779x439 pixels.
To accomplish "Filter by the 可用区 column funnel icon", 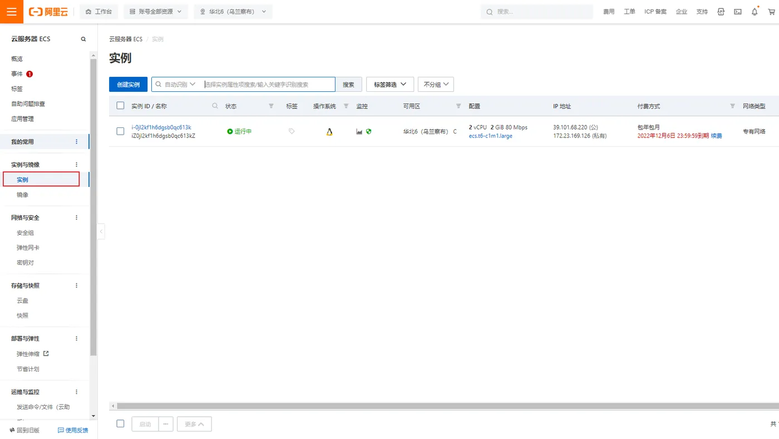I will point(458,106).
